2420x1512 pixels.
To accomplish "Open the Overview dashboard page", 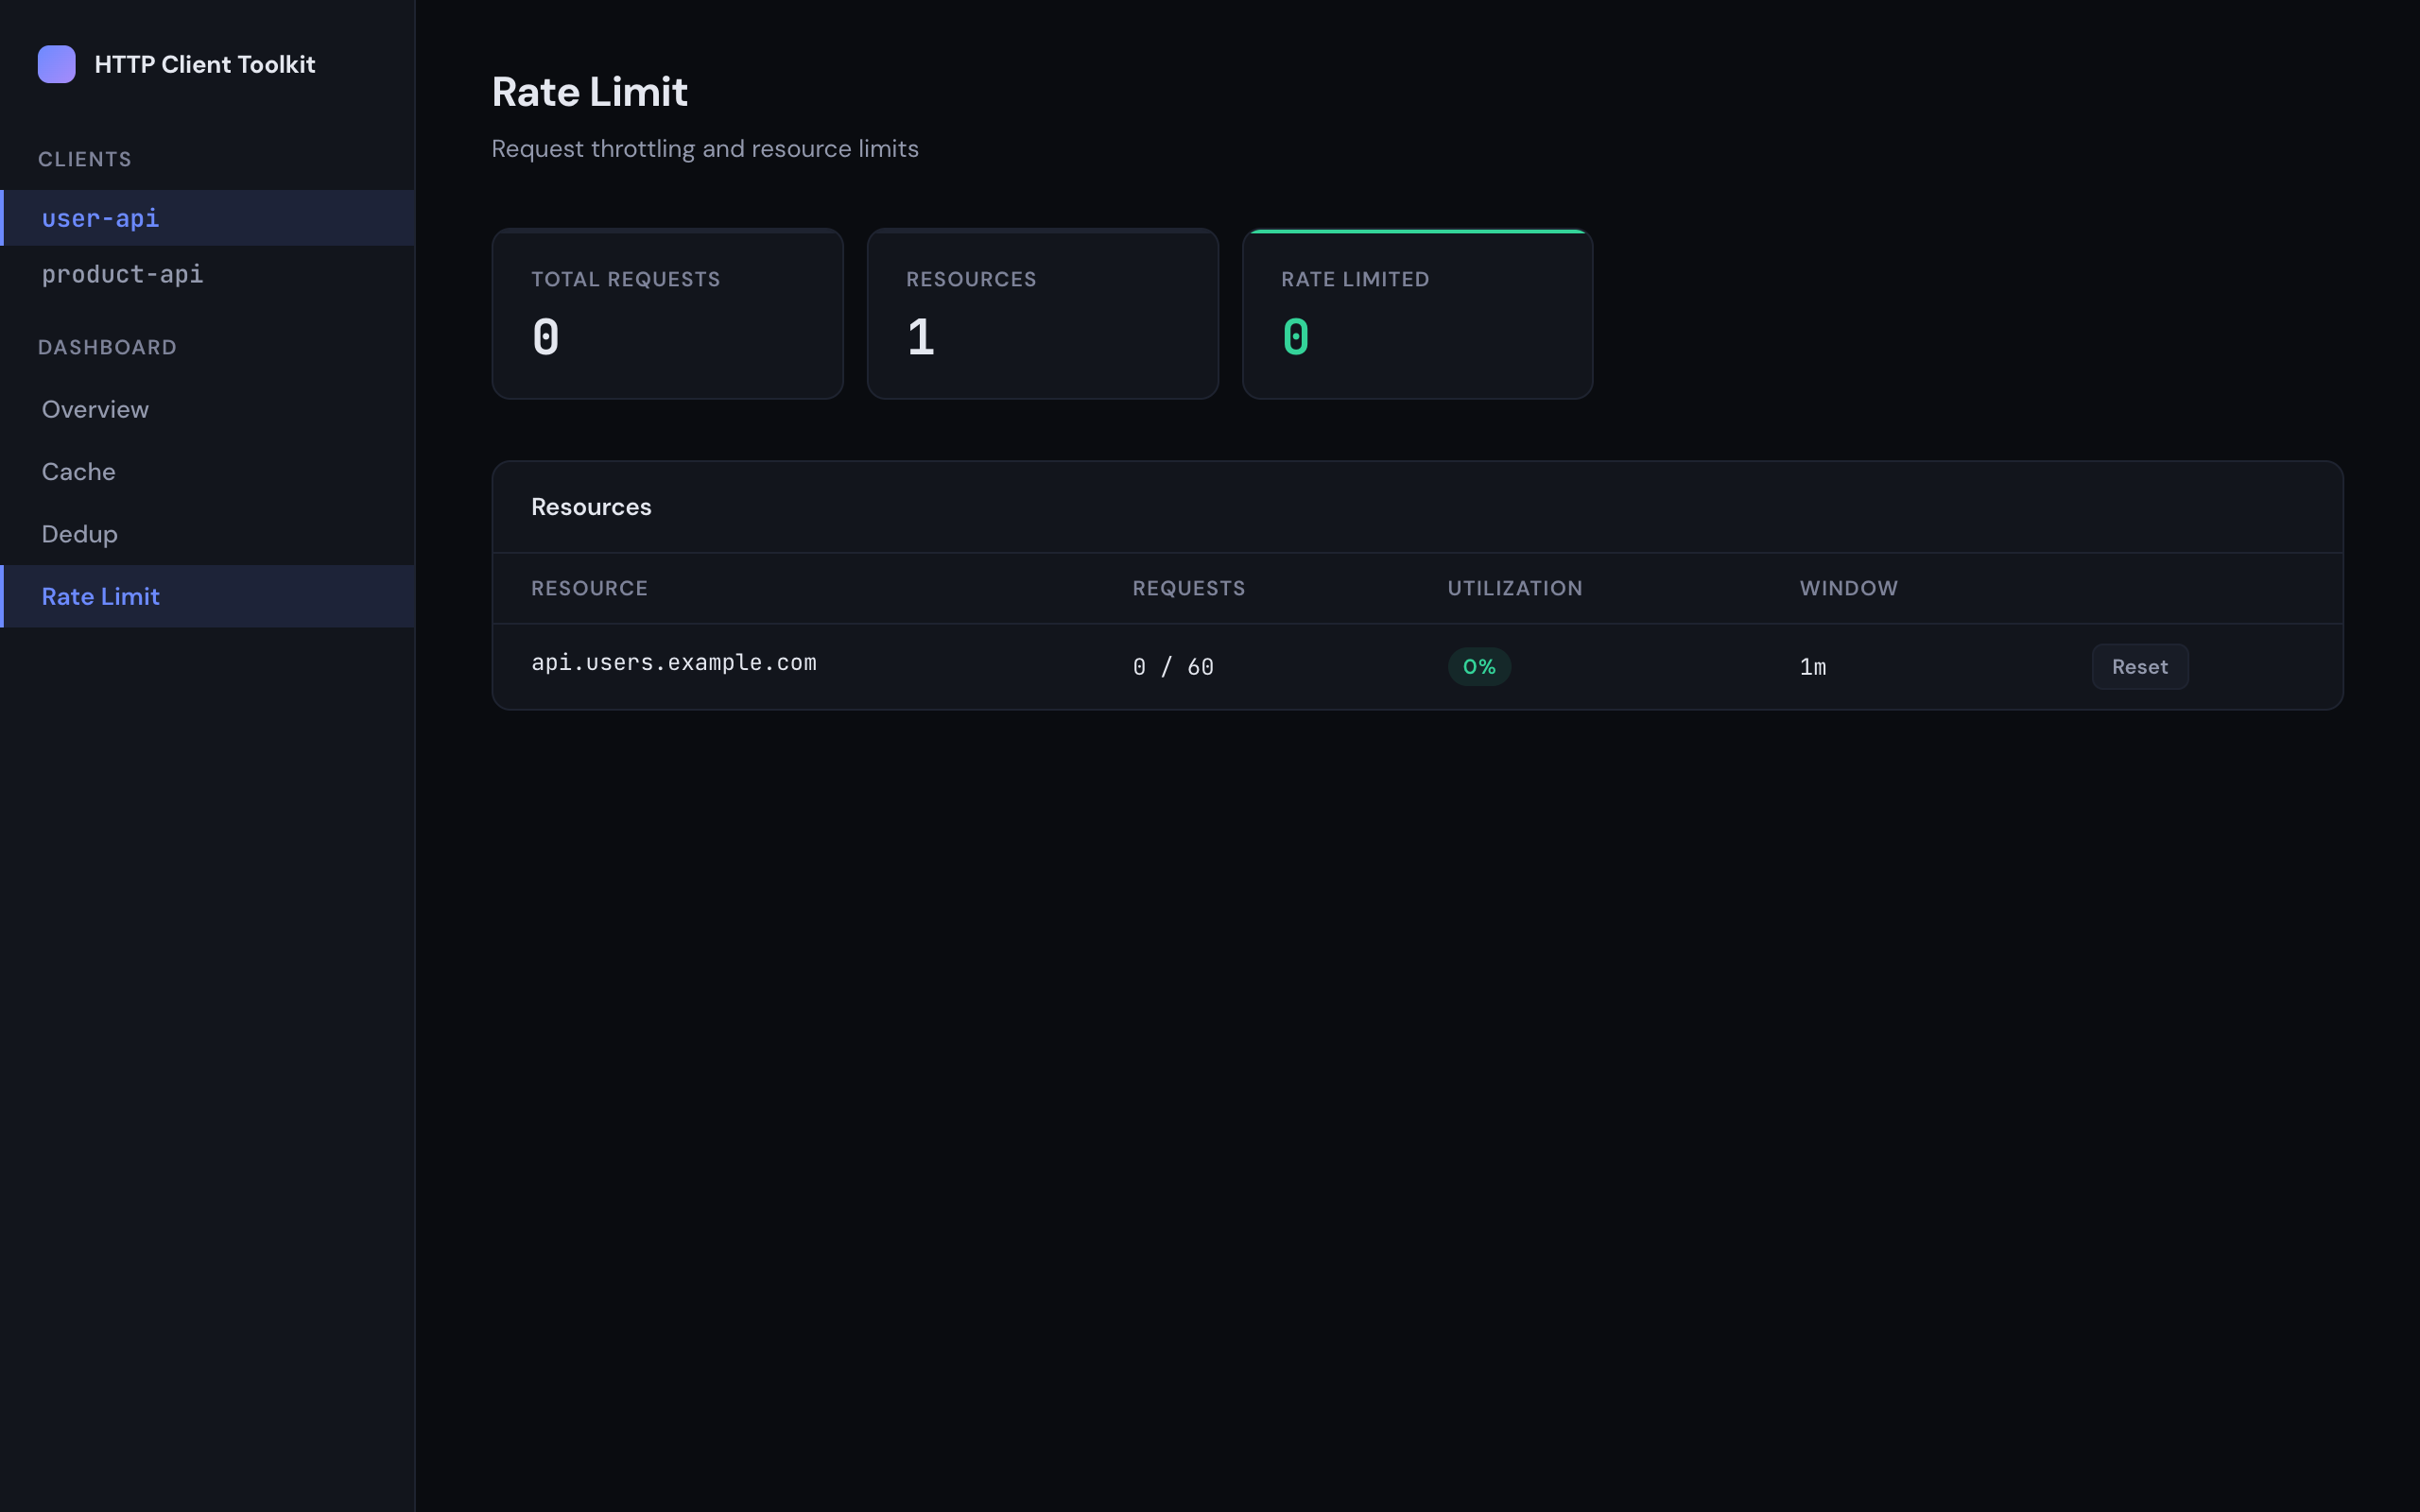I will click(95, 409).
